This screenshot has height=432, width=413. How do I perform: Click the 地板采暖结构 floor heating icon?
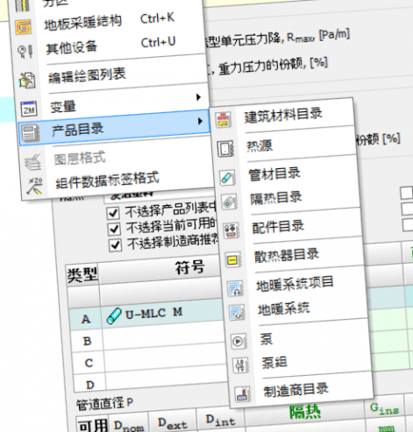tap(23, 27)
